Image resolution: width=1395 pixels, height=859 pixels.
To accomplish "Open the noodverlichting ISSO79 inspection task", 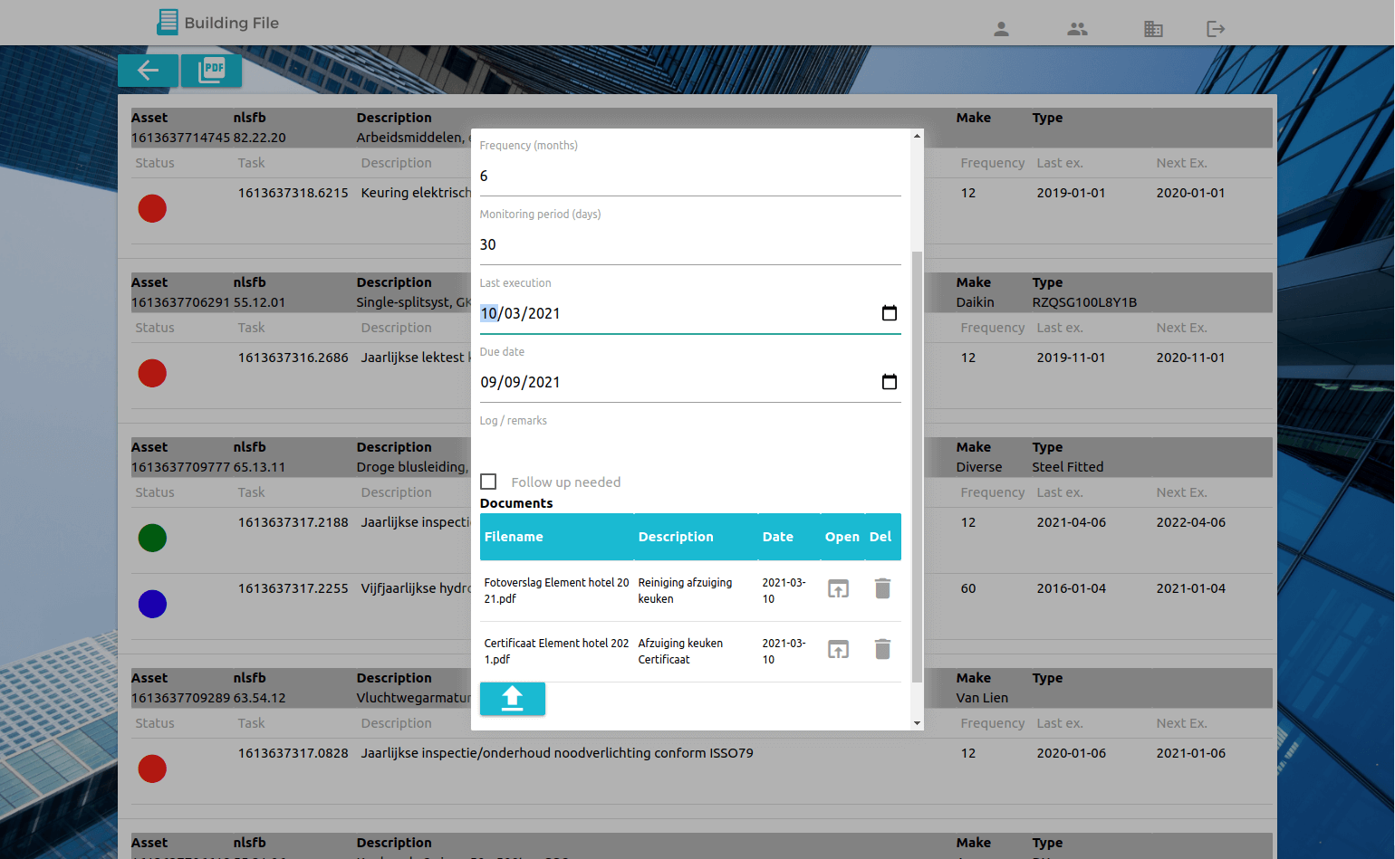I will coord(557,753).
